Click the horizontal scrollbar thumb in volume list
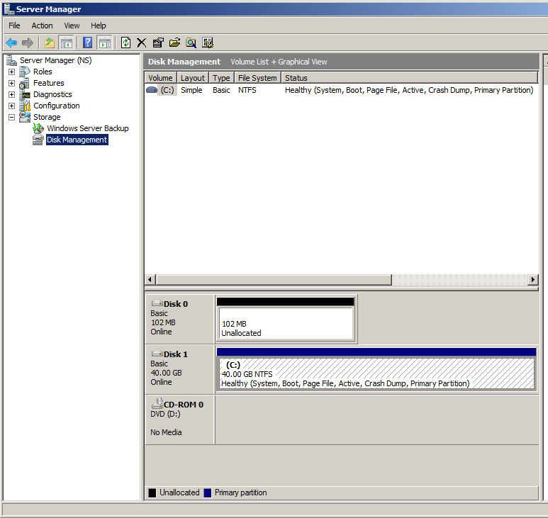This screenshot has width=548, height=518. pos(274,279)
